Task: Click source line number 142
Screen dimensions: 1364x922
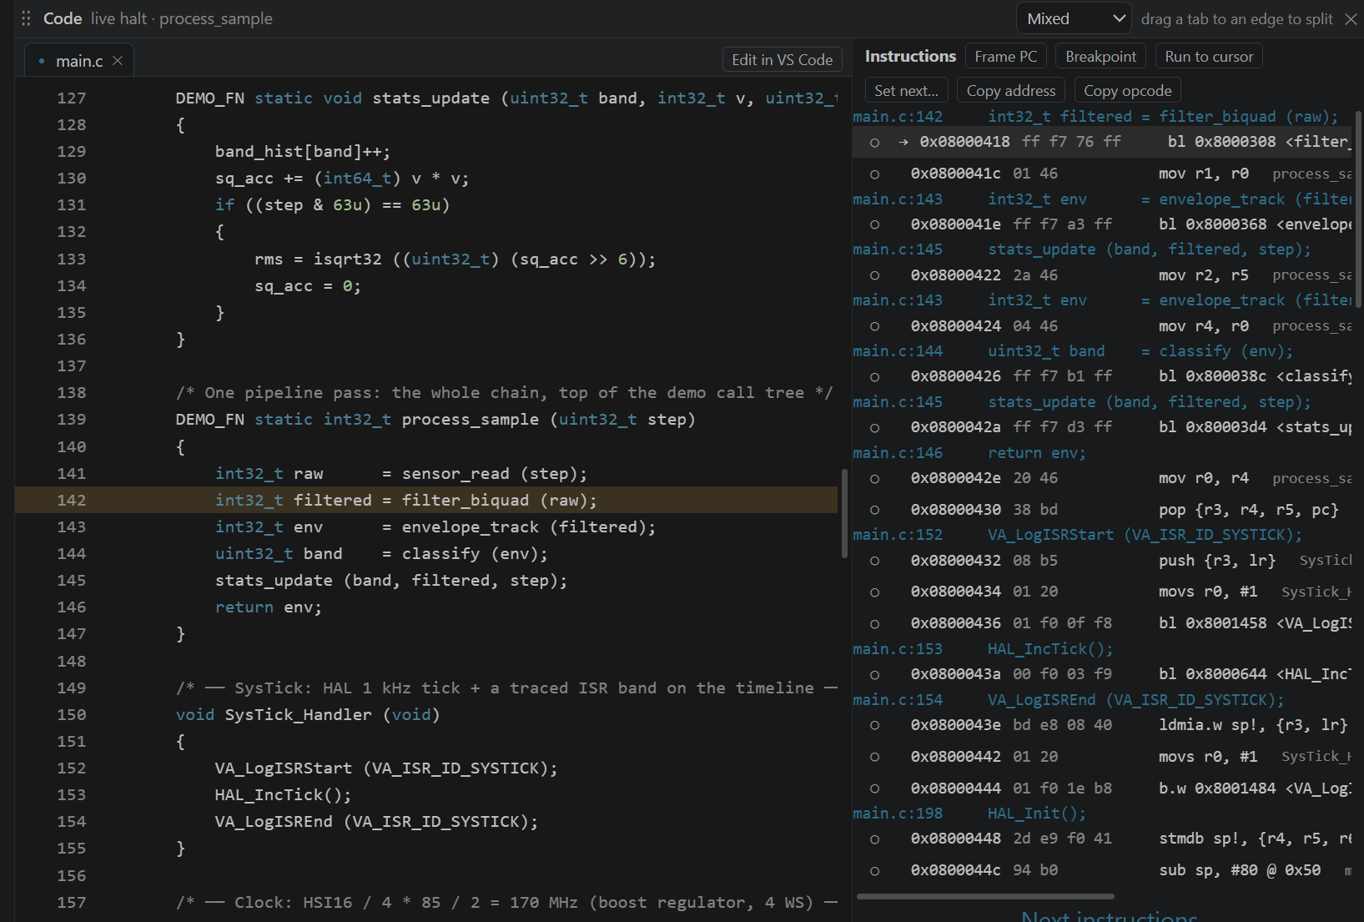Action: (x=72, y=500)
